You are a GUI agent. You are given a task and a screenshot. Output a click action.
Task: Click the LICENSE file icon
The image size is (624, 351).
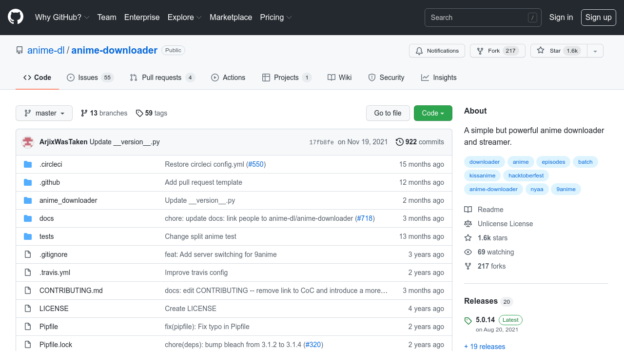pos(28,309)
